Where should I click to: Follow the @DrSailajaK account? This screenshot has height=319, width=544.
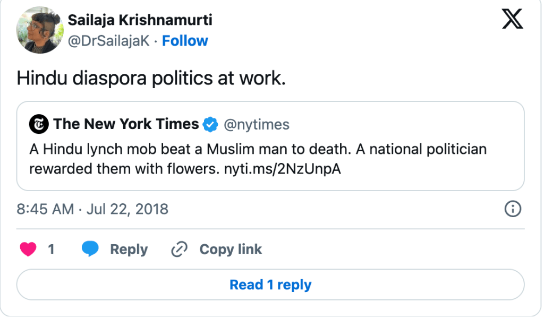(185, 41)
